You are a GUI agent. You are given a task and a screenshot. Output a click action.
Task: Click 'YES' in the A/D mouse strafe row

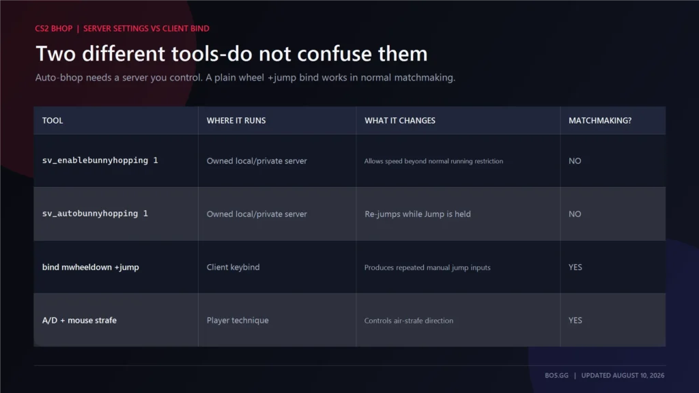(575, 321)
